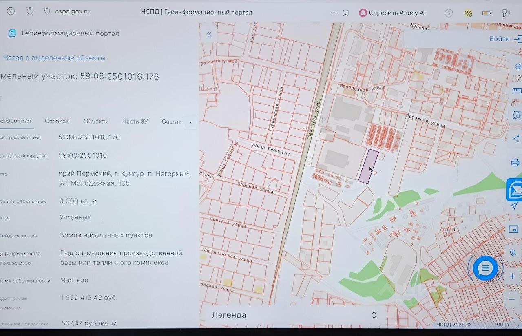Click the round coin icon in browser bar
522x336 pixels.
(449, 13)
